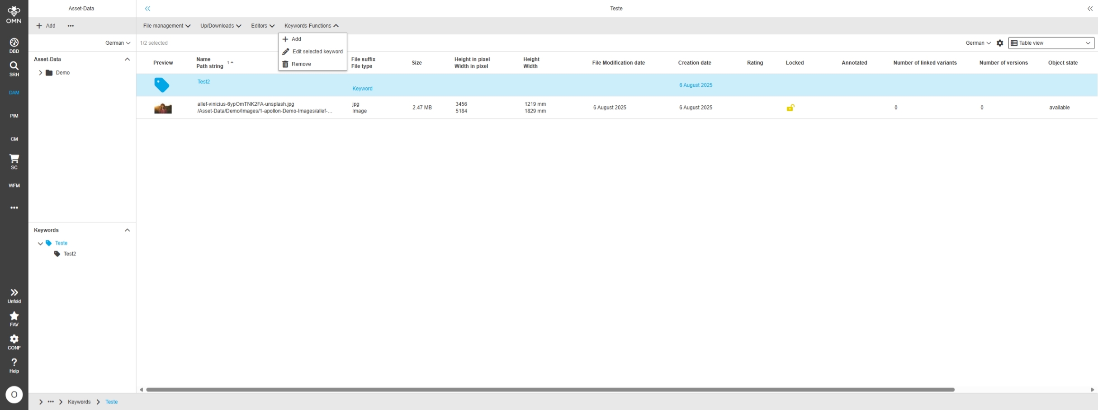This screenshot has height=410, width=1098.
Task: Click the allef-vinicius-6ypOmTNK2FA-unsplash.jpg file name
Action: click(246, 104)
